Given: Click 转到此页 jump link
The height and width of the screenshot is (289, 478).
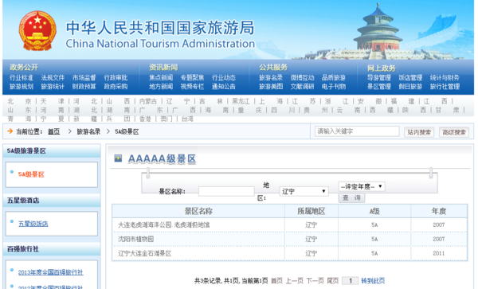Looking at the screenshot, I should 373,280.
